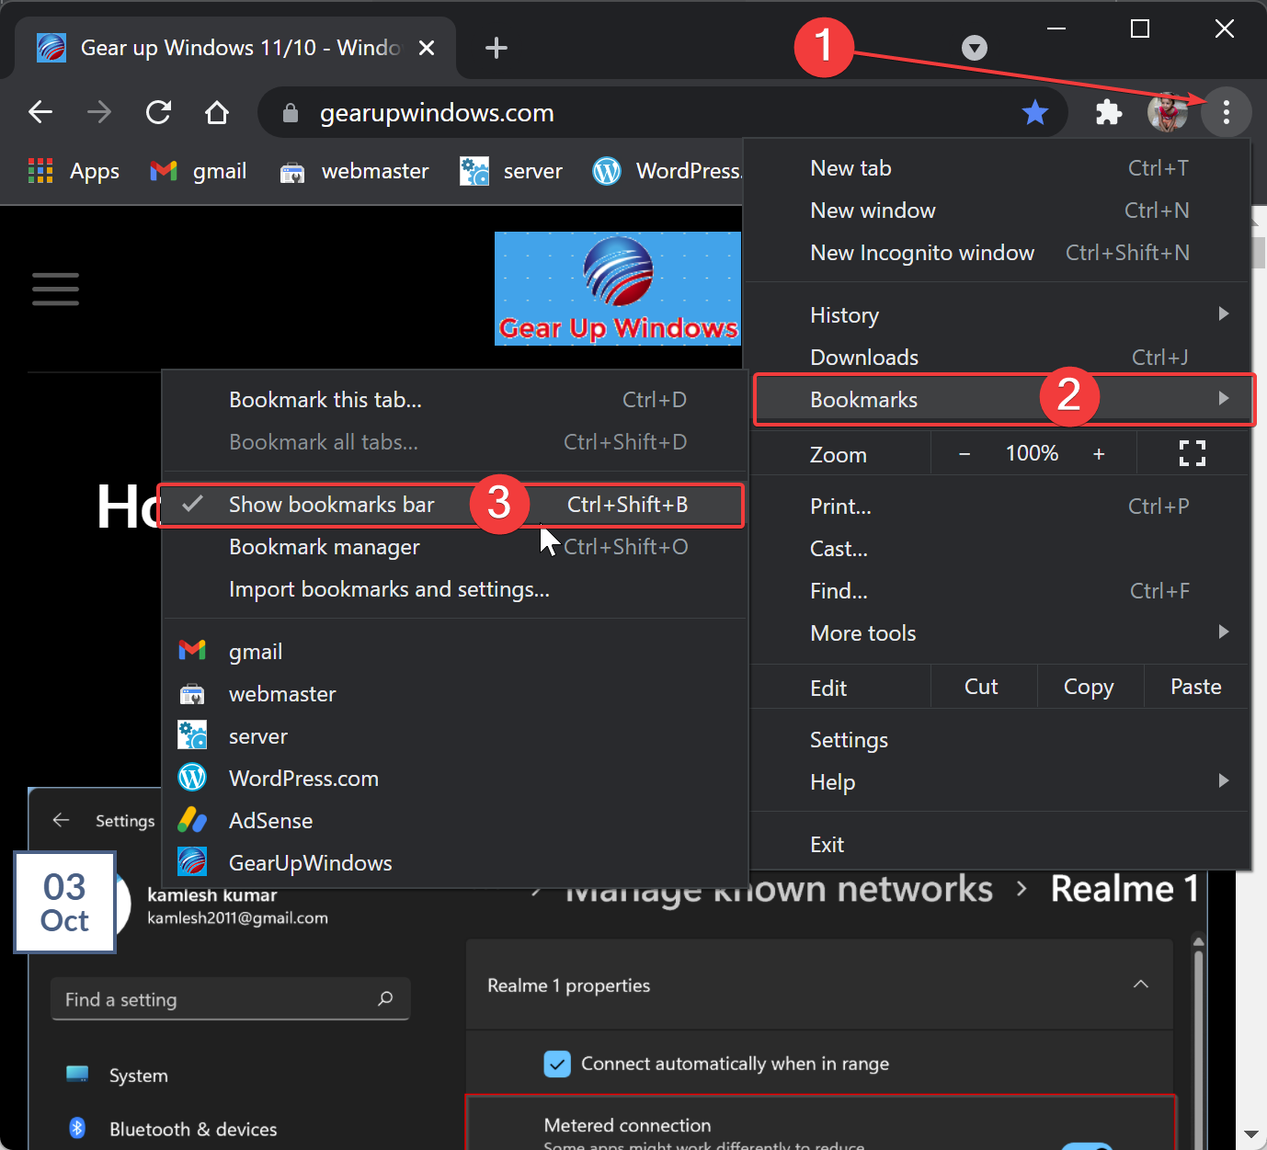Expand the Bookmarks submenu

pyautogui.click(x=1003, y=400)
